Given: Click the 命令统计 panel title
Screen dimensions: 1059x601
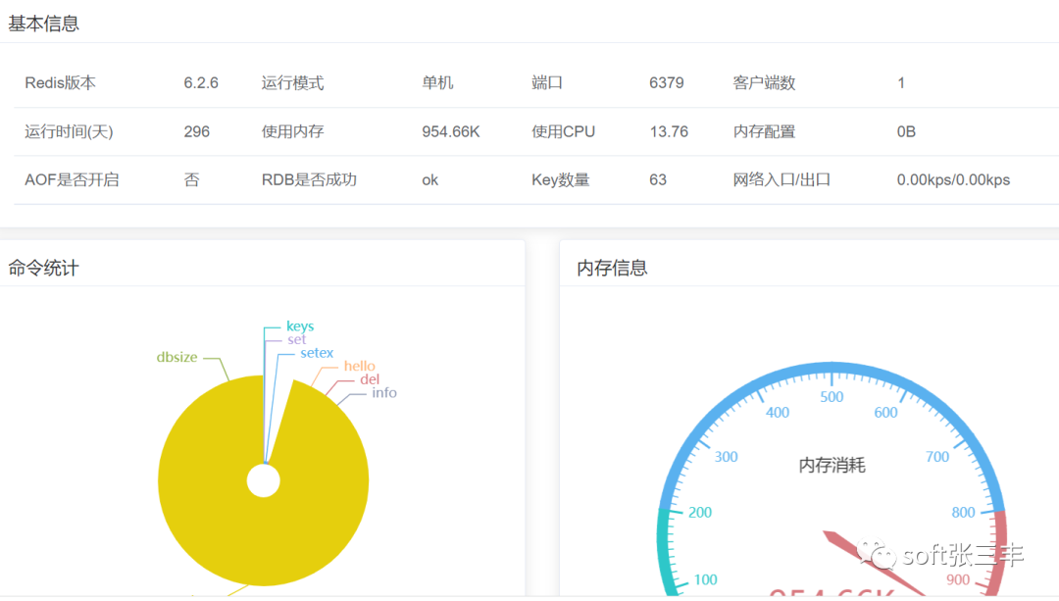Looking at the screenshot, I should tap(44, 268).
